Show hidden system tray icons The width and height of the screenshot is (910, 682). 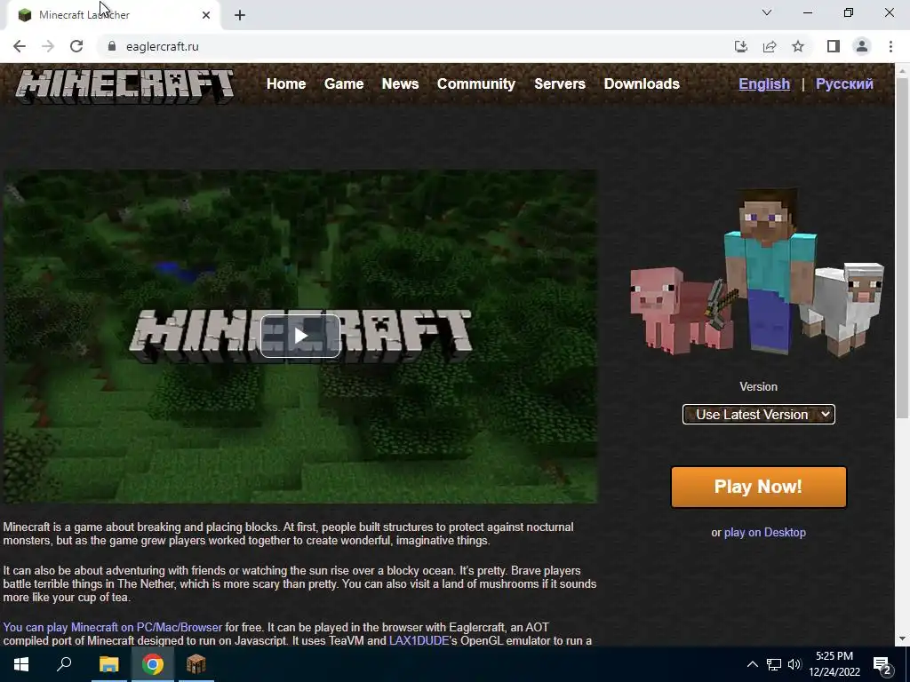click(x=752, y=664)
